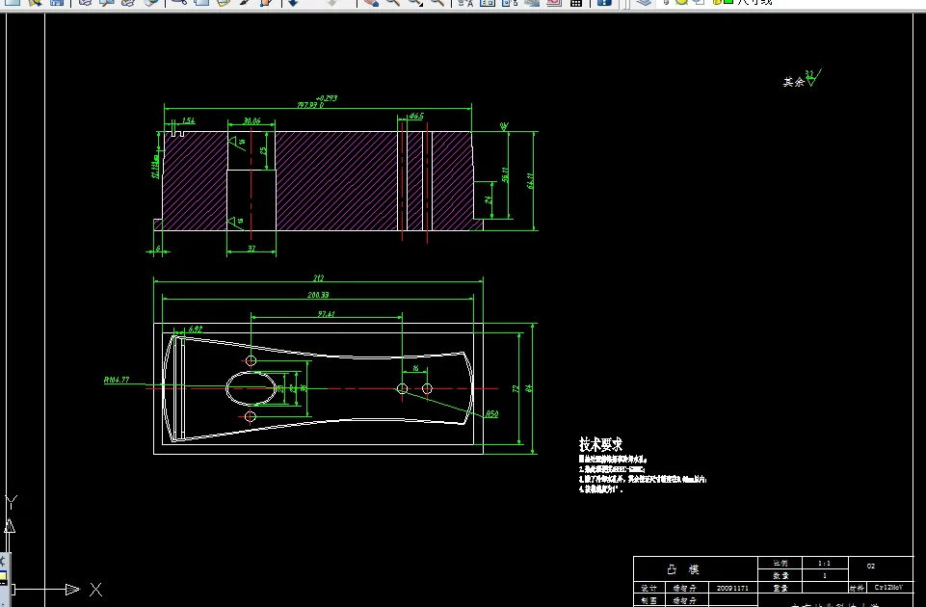Select the 200.33 dimension text
This screenshot has height=607, width=926.
318,295
